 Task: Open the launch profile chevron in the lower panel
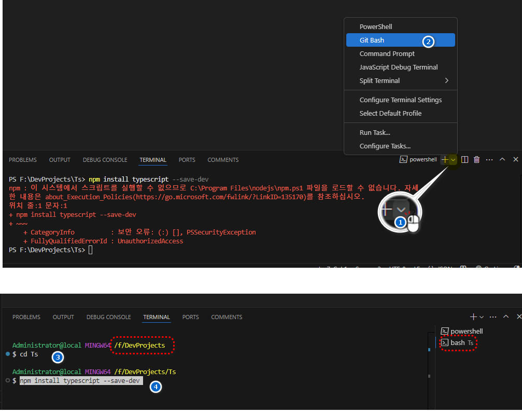point(482,317)
